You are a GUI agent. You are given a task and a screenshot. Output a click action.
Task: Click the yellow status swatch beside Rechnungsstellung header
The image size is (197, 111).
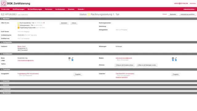89,14
